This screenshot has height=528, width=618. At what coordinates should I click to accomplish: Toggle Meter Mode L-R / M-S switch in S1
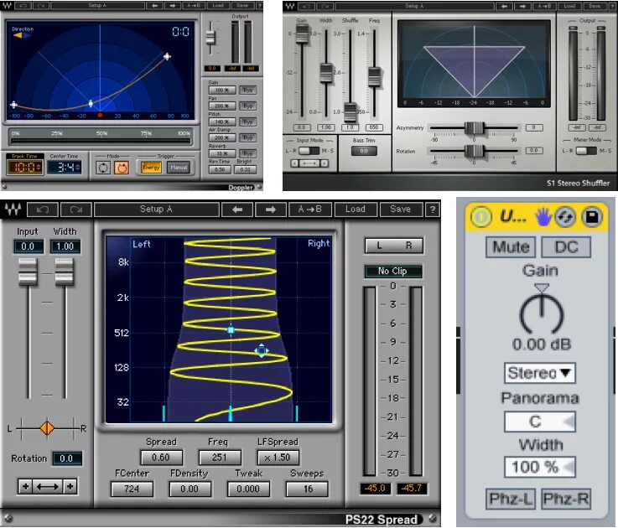[x=586, y=151]
